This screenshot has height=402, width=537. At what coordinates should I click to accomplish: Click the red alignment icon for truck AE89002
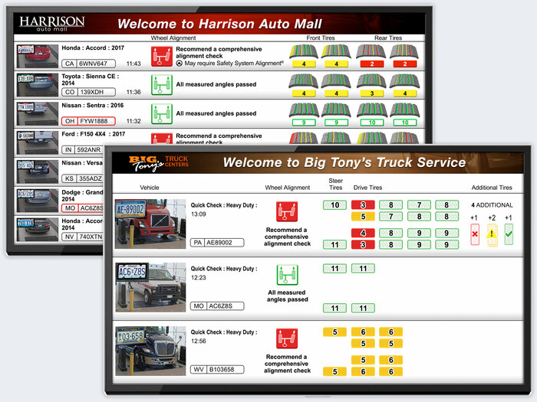click(288, 213)
